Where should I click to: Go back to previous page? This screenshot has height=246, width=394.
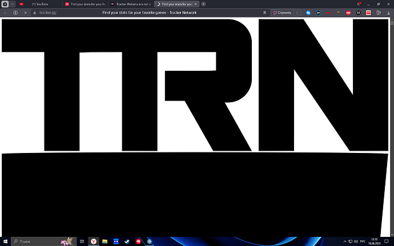(x=6, y=13)
